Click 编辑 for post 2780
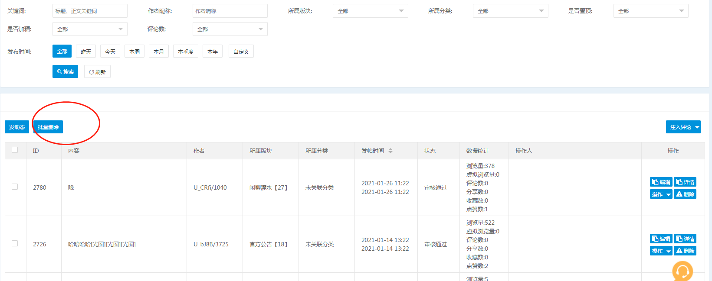Viewport: 712px width, 281px height. 661,182
